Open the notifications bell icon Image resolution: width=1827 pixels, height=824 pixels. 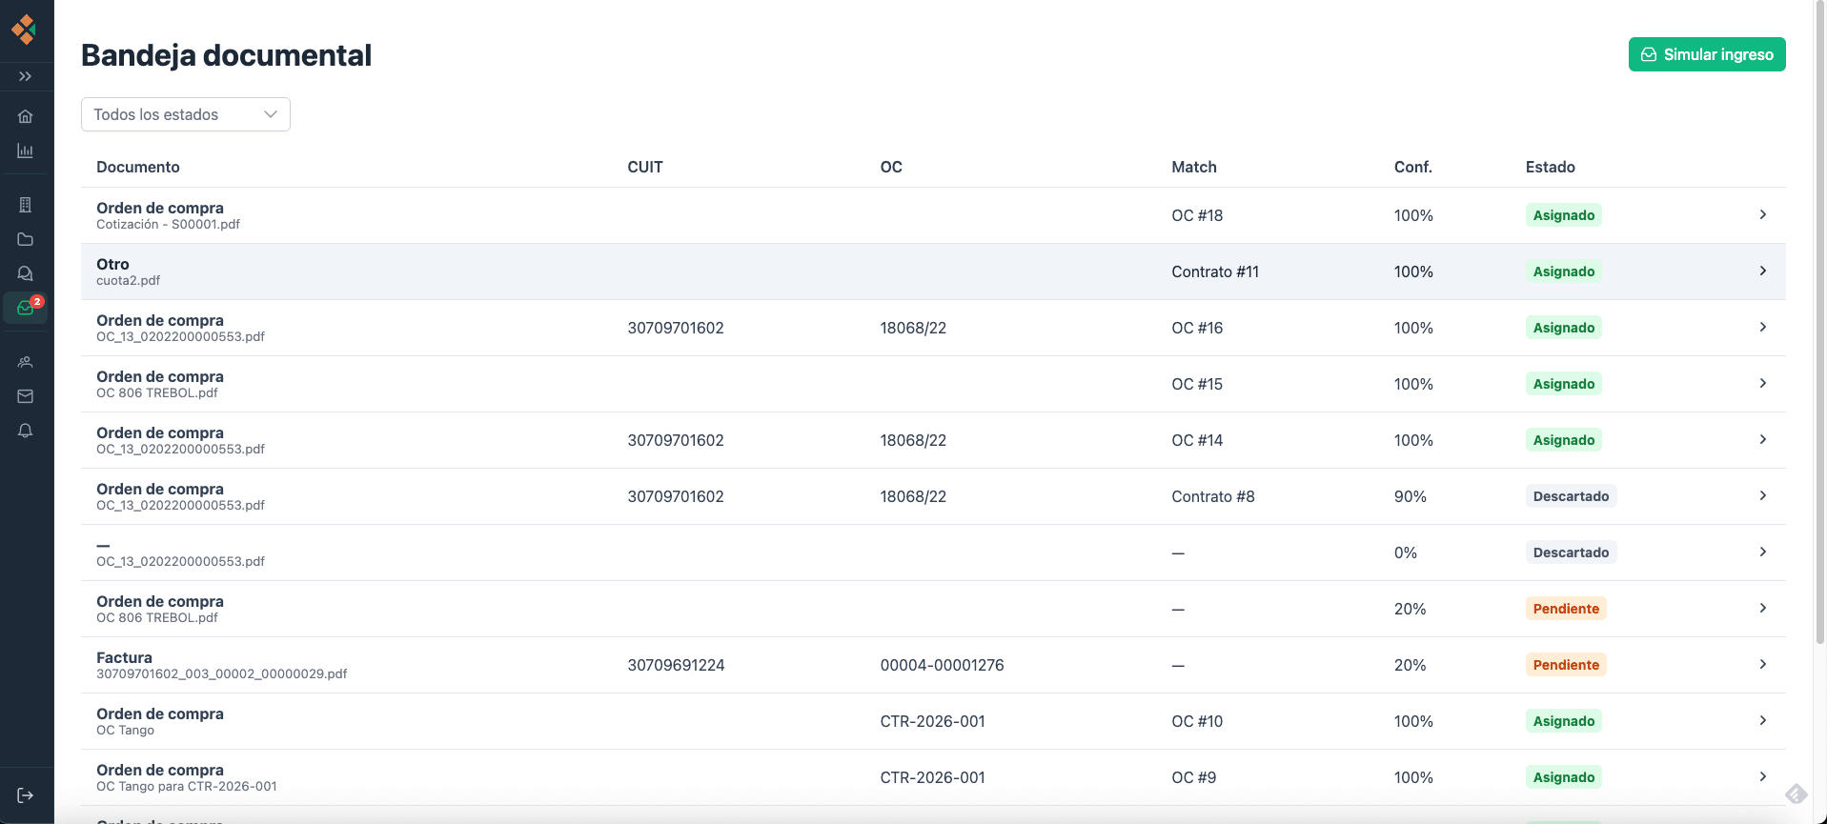[26, 431]
